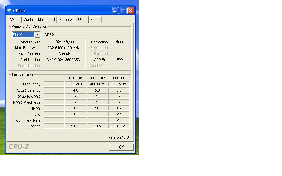Screen dimensions: 282x176
Task: Close the CPU-Z window
Action: (x=131, y=11)
